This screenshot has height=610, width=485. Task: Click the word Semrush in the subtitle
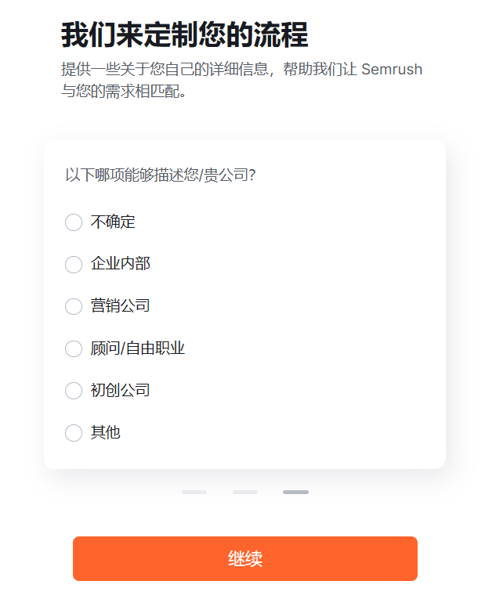[x=392, y=69]
